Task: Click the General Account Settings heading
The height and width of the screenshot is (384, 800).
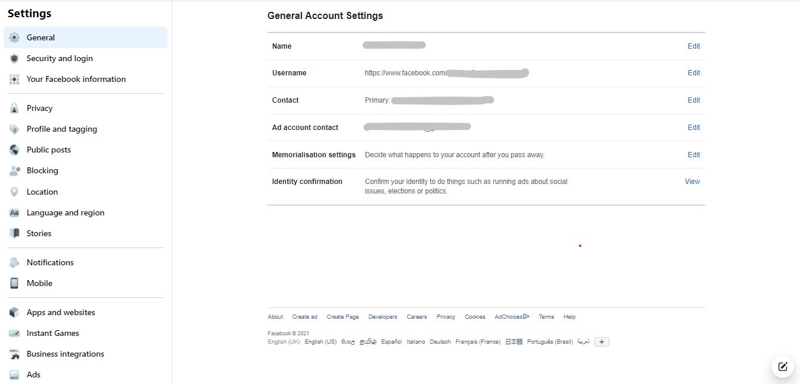Action: click(325, 16)
